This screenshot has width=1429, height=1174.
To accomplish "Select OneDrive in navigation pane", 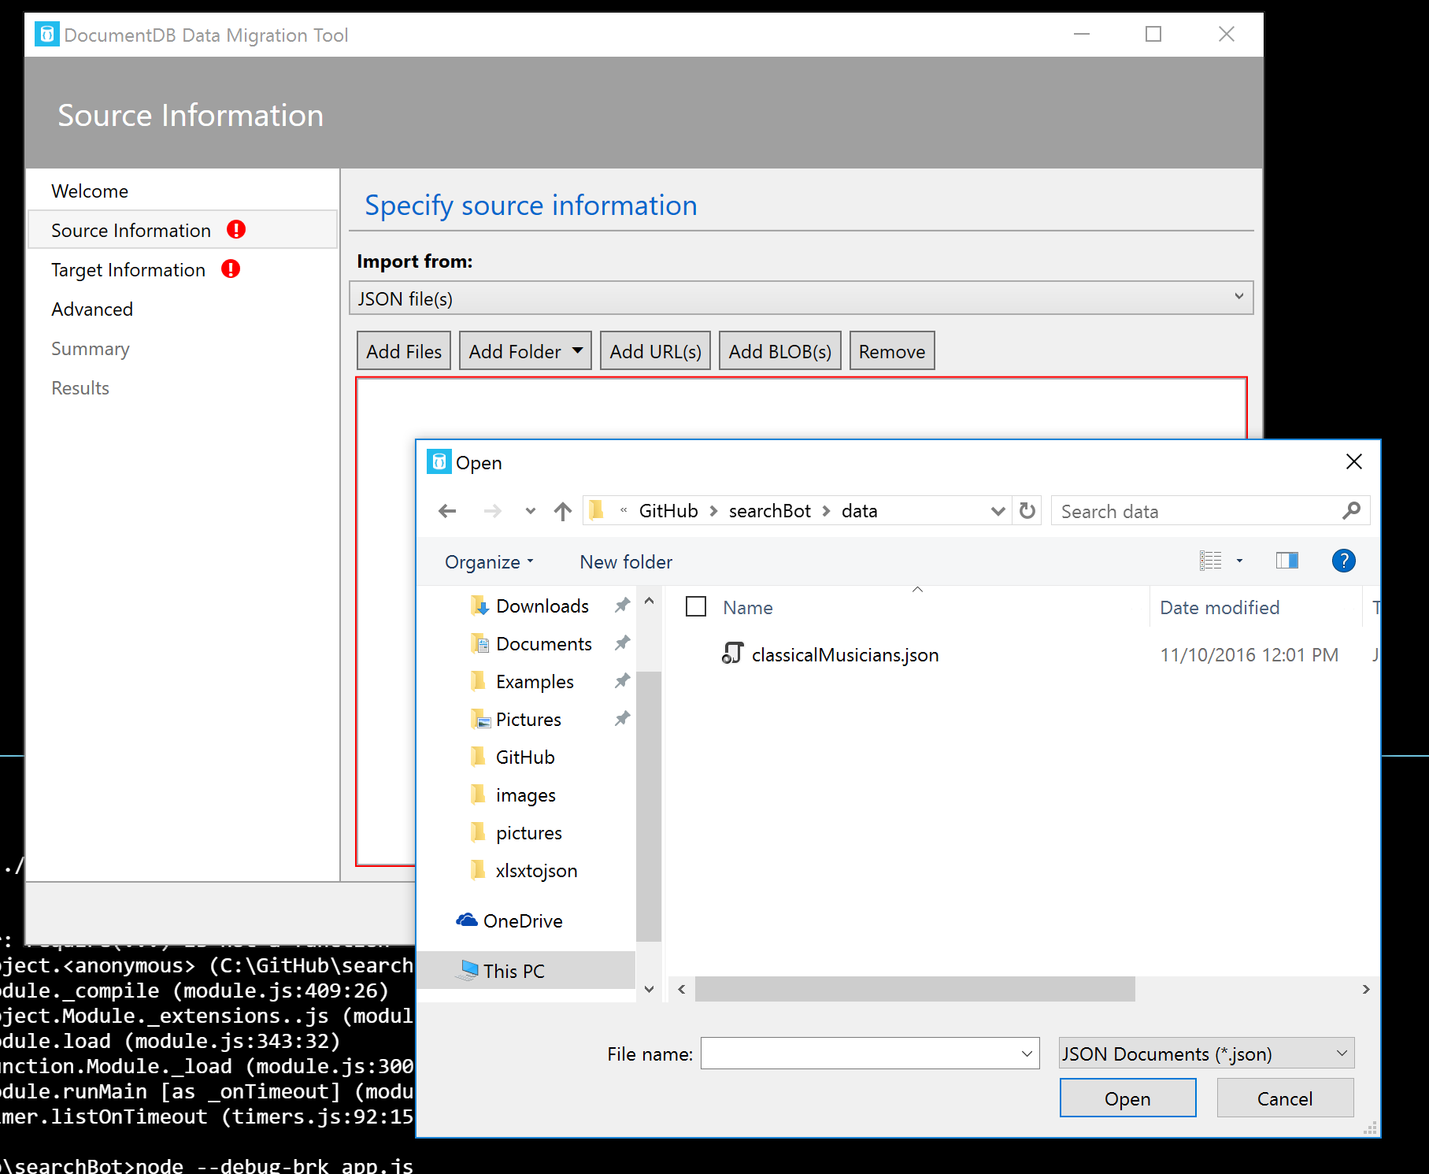I will pyautogui.click(x=523, y=920).
